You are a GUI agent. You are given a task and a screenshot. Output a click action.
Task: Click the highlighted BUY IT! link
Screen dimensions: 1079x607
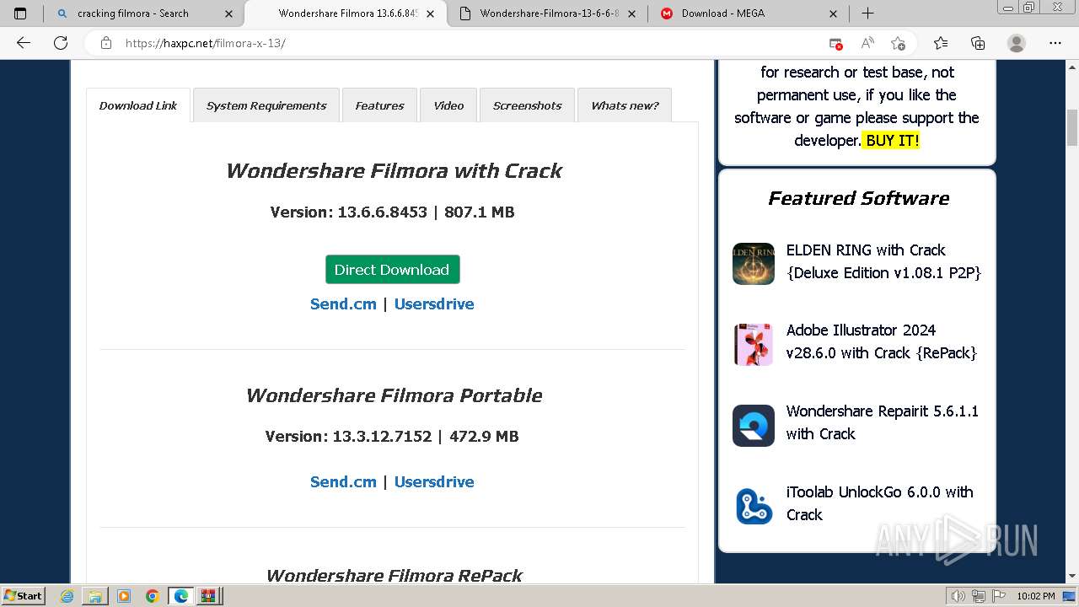coord(892,141)
